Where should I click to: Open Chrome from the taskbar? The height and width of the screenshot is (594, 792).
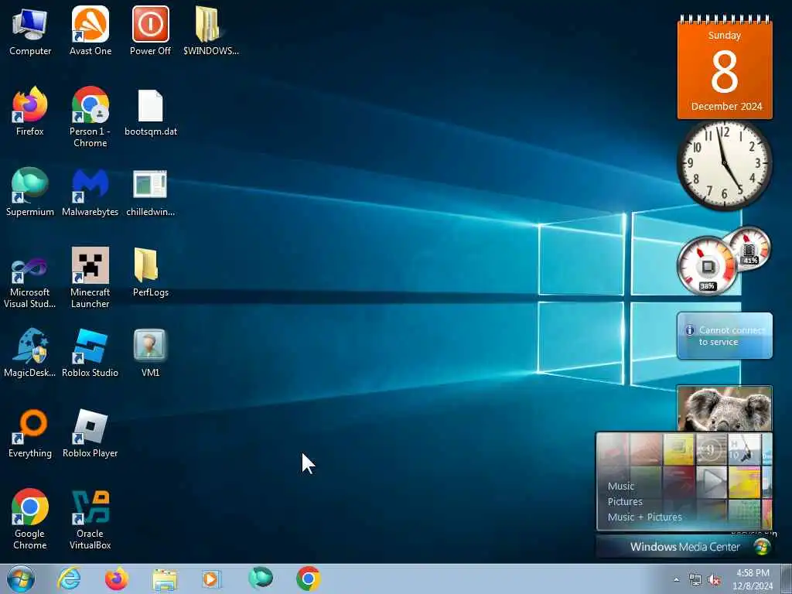point(308,579)
